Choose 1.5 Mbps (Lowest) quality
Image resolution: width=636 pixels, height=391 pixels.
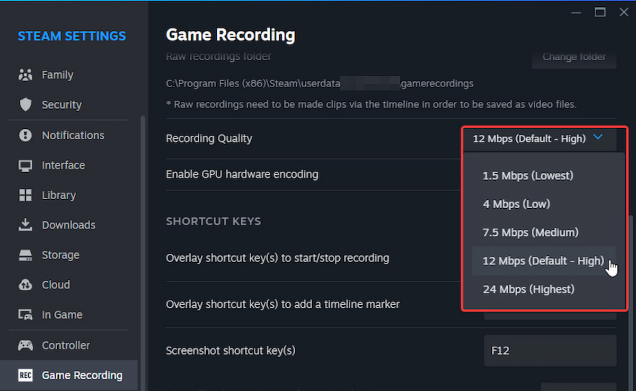(x=527, y=175)
